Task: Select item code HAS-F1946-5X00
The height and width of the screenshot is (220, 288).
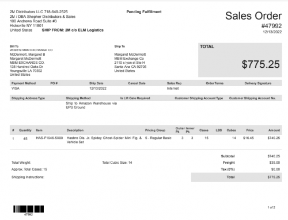Action: click(50, 138)
